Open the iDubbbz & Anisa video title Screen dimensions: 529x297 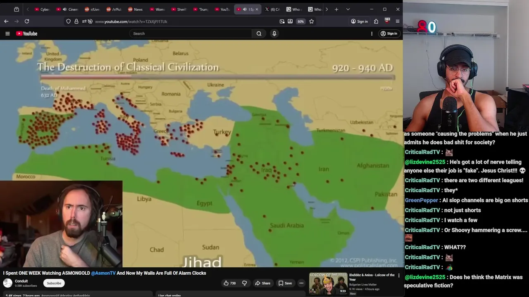(372, 277)
